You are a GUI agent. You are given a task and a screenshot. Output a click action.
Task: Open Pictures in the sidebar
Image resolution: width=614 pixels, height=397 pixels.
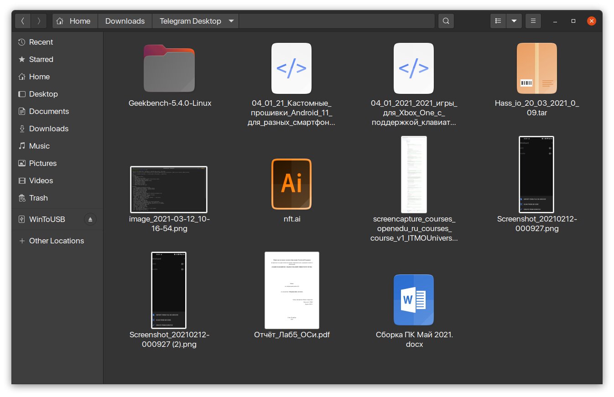57,163
